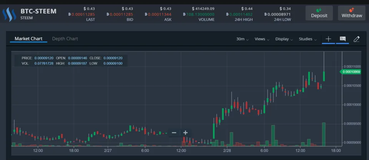This screenshot has height=160, width=369.
Task: Open the 30m interval dropdown
Action: click(243, 39)
